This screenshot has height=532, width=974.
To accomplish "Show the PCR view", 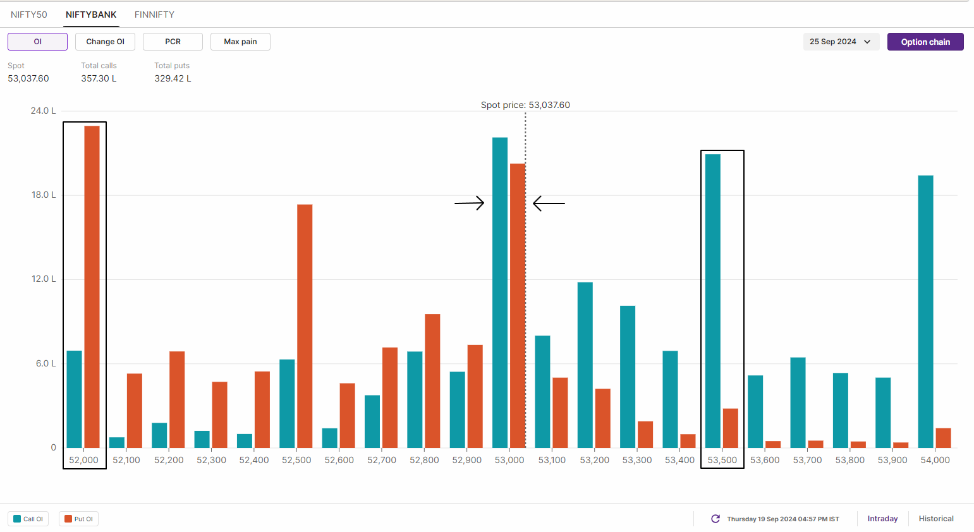I will (x=173, y=42).
